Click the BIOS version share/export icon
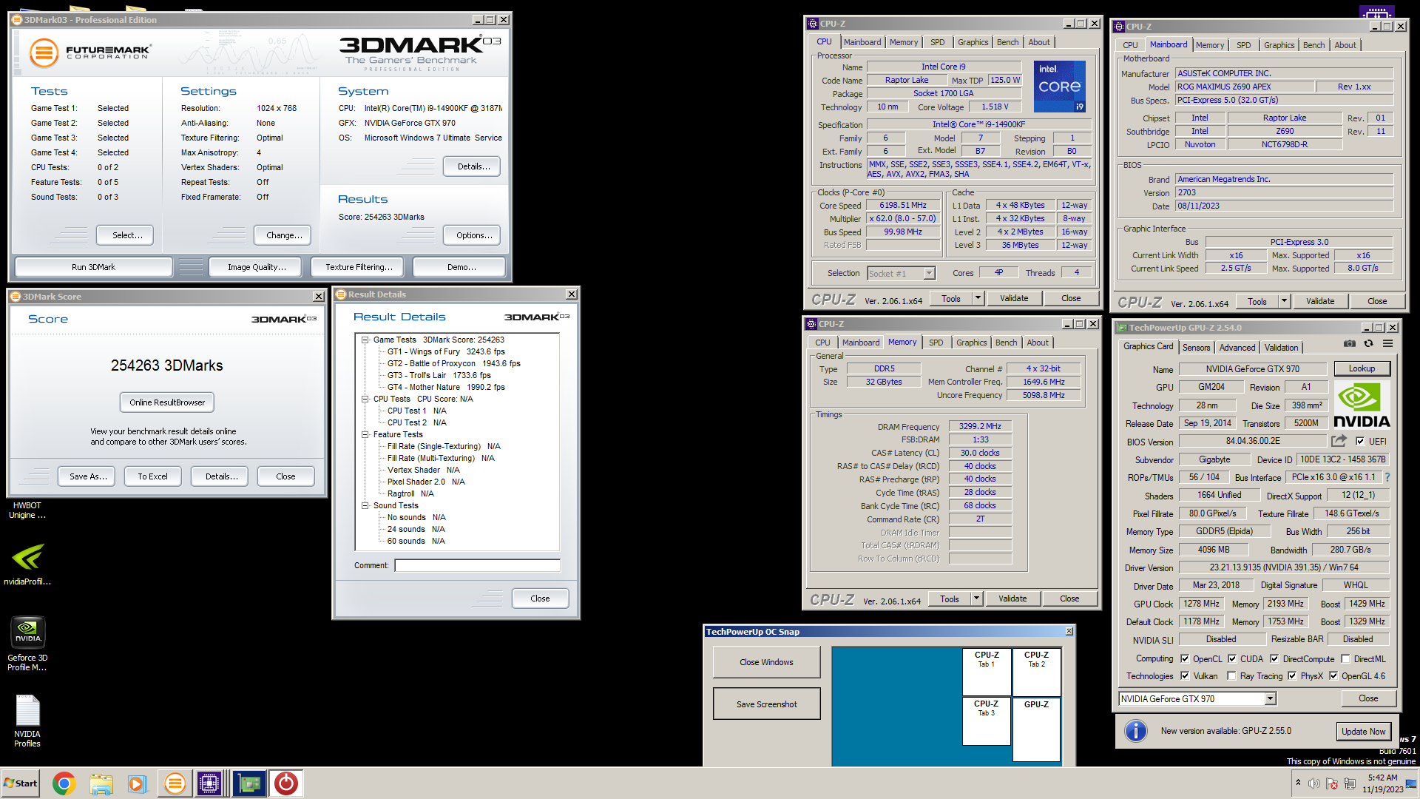The height and width of the screenshot is (799, 1420). click(x=1339, y=441)
